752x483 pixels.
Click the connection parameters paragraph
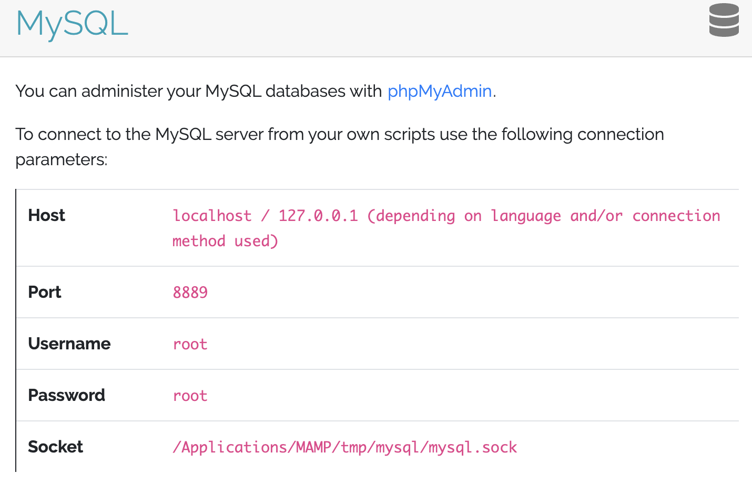click(x=340, y=147)
